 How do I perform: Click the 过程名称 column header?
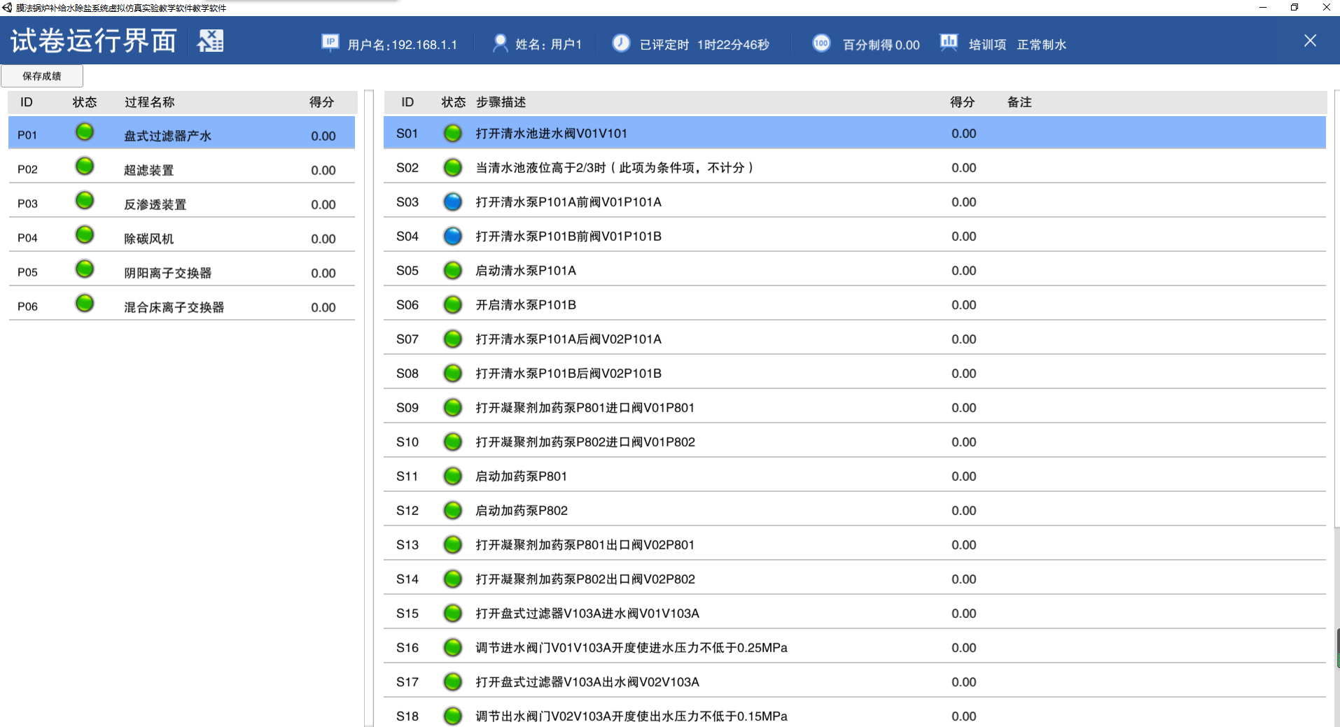(x=149, y=102)
